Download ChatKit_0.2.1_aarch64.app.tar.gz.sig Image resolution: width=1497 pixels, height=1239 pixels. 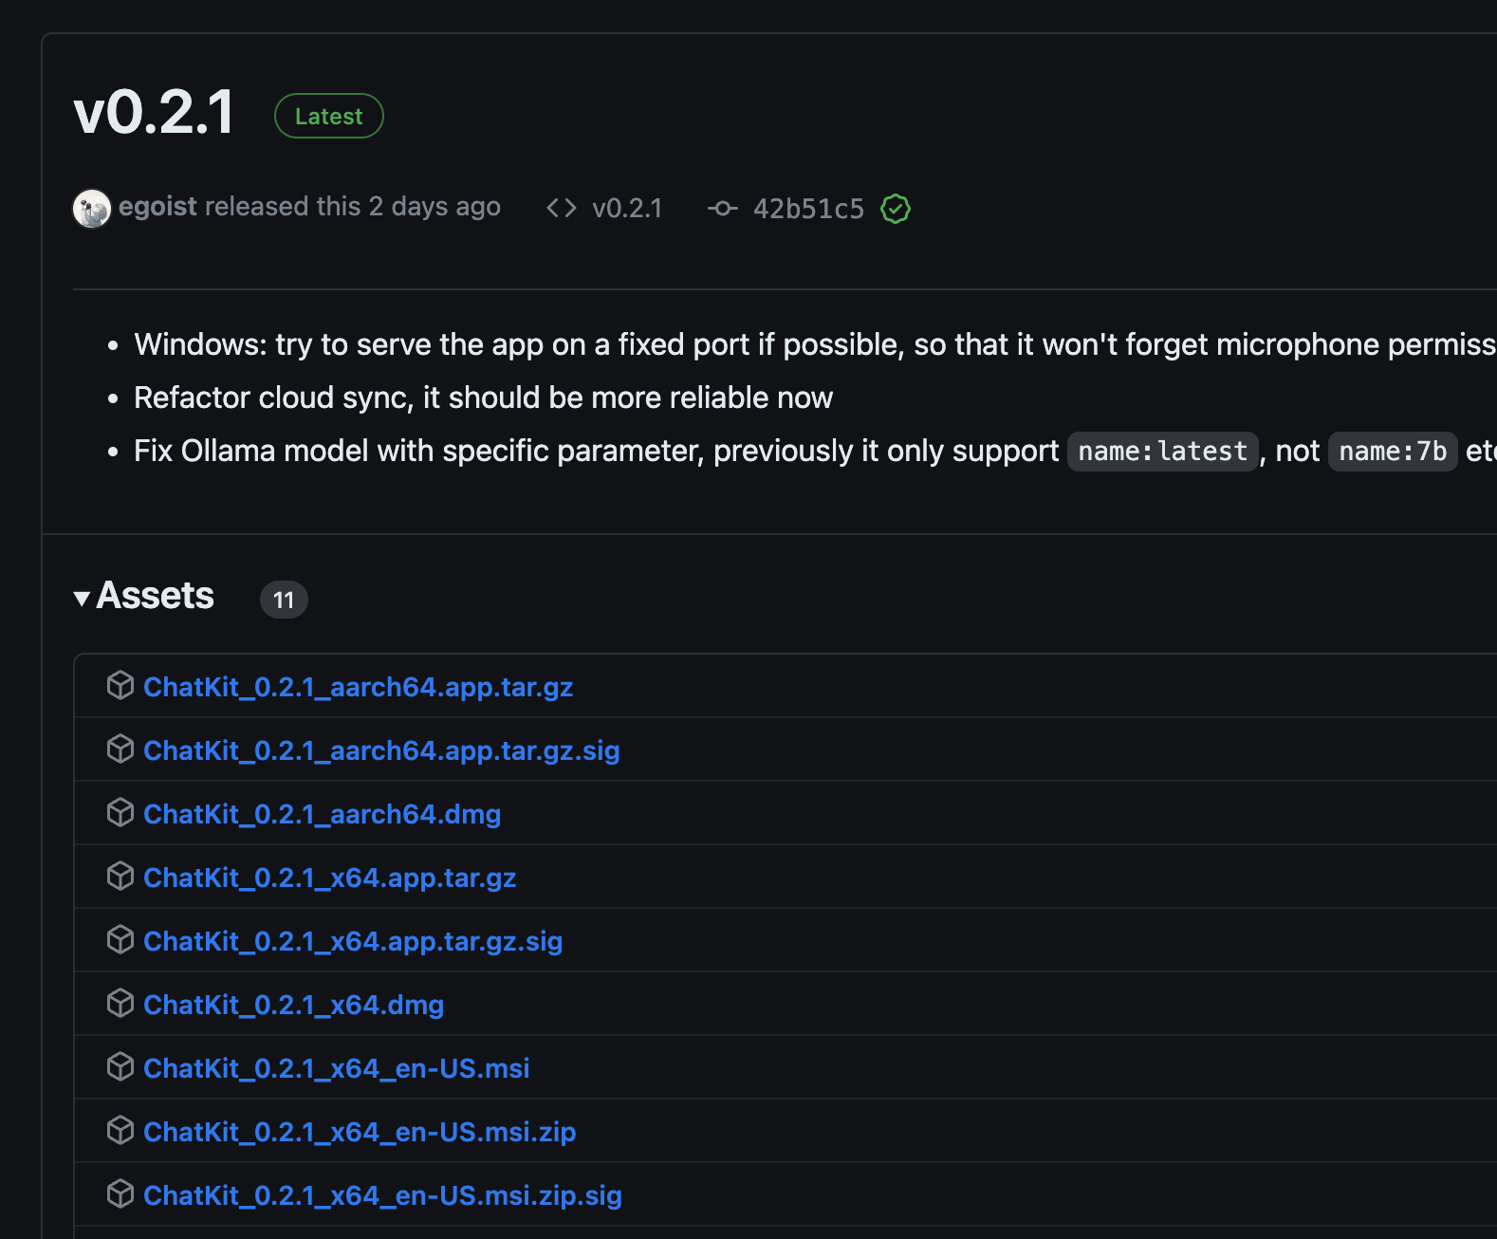click(x=381, y=750)
